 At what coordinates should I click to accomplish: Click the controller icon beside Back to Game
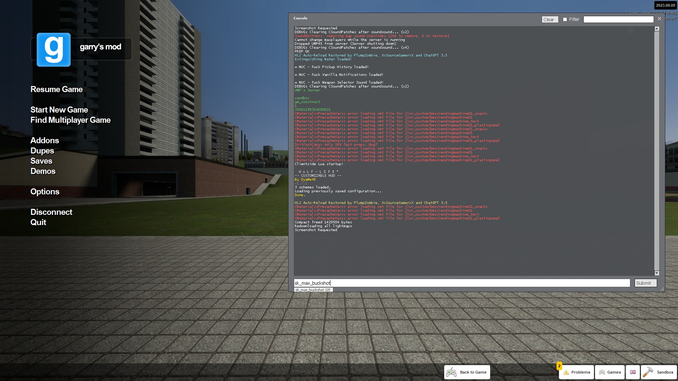click(x=451, y=372)
